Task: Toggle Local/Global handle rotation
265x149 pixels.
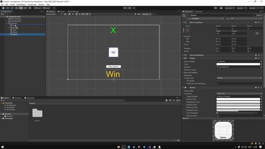Action: pyautogui.click(x=46, y=8)
